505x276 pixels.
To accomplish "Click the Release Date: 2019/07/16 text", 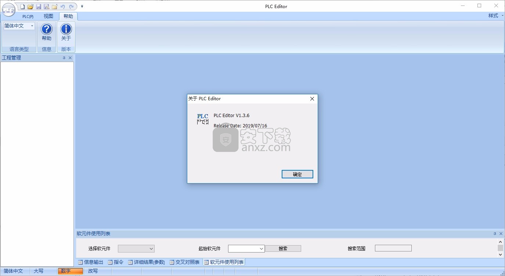I will (240, 126).
